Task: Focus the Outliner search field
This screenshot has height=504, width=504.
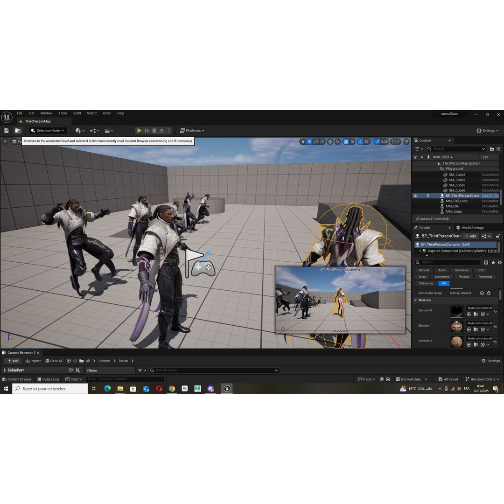Action: (x=456, y=149)
